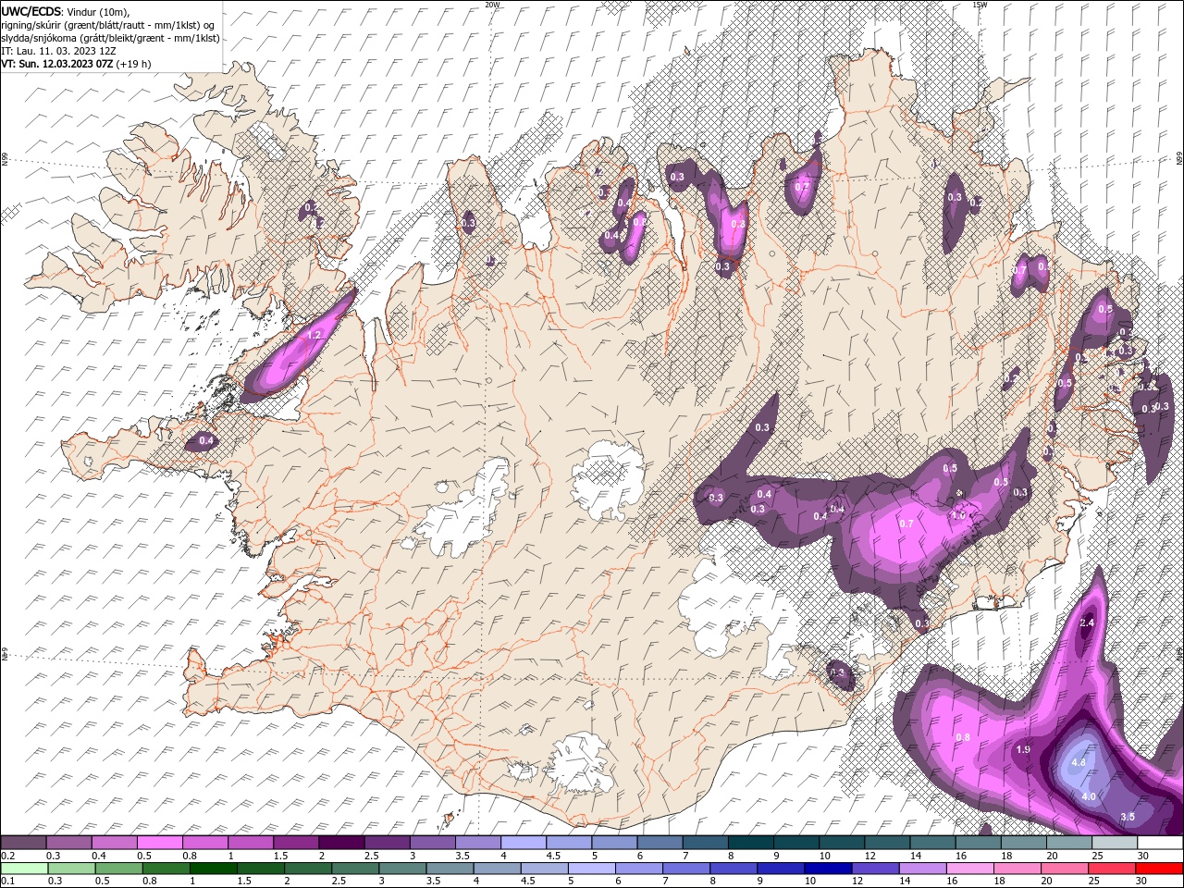Select the light lavender swatch between 4 and 4.5 on snow scale

[522, 843]
